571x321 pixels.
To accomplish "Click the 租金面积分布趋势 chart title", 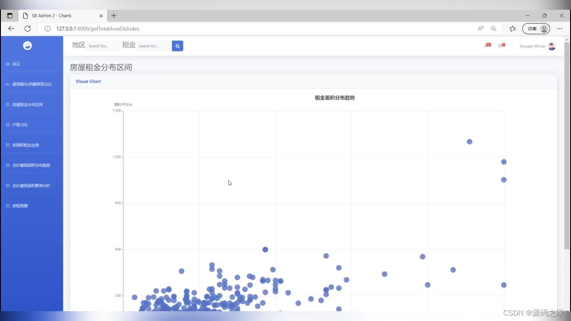I will [335, 98].
